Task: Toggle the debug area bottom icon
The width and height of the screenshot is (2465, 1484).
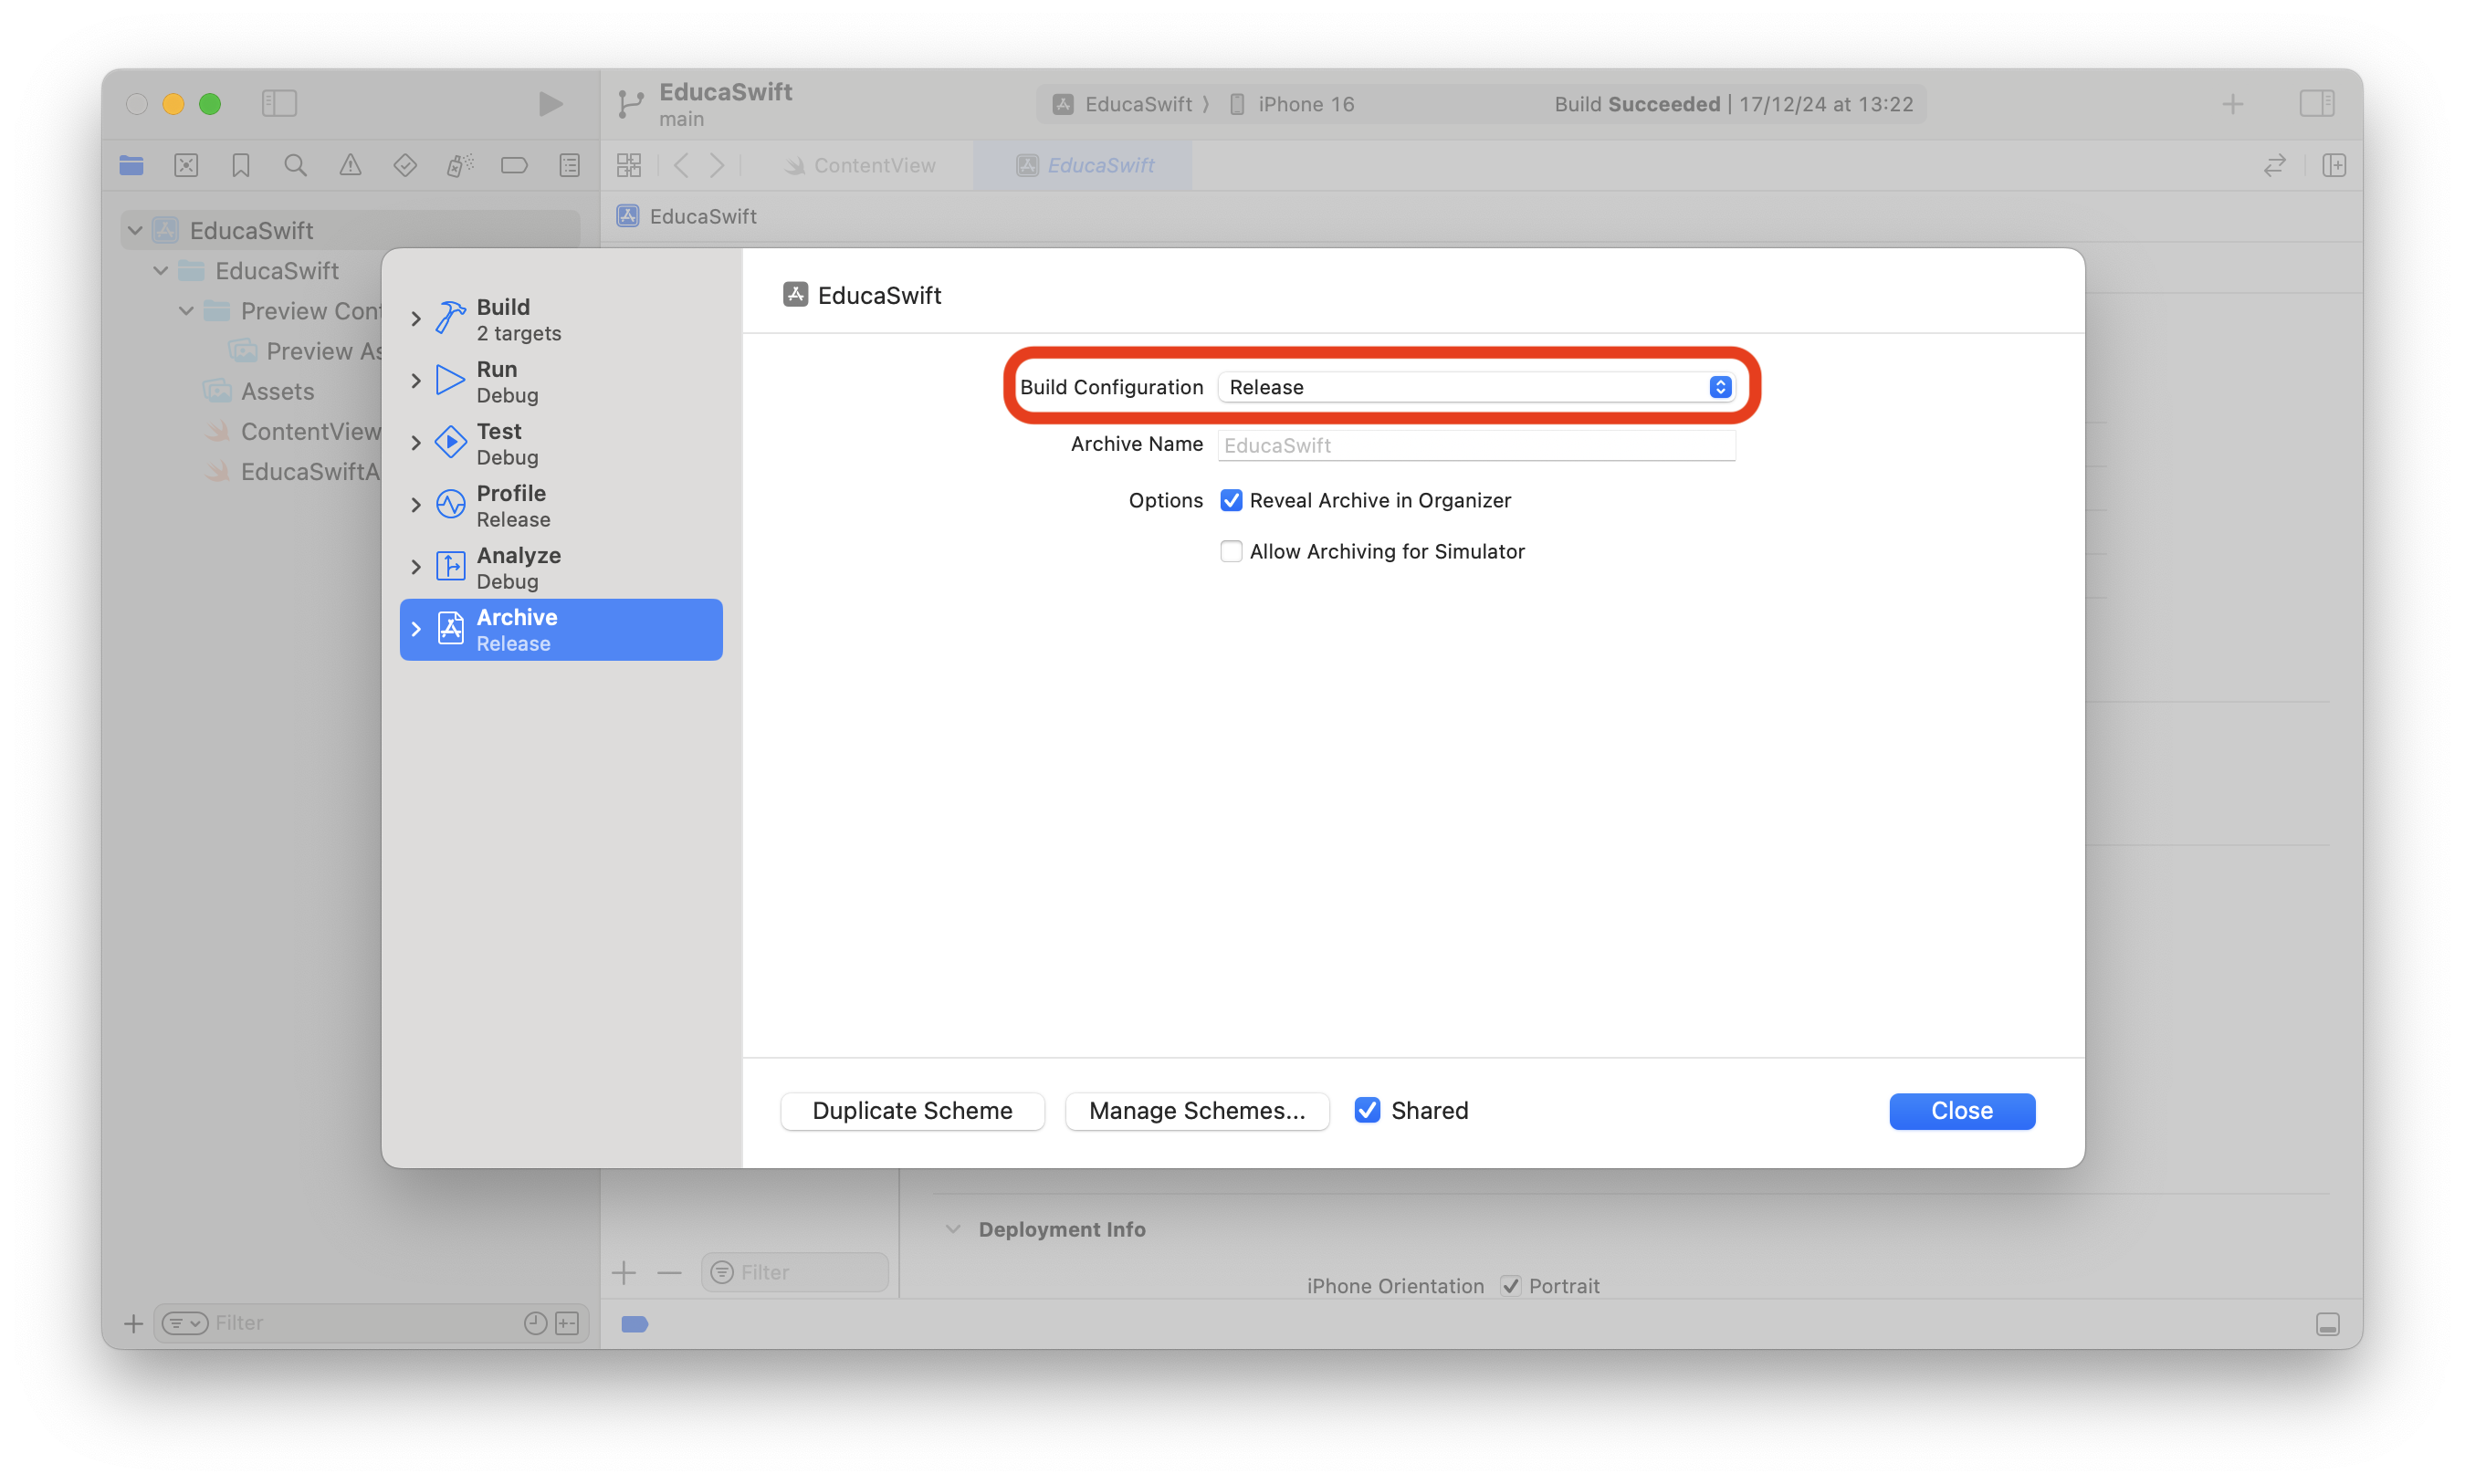Action: click(2328, 1324)
